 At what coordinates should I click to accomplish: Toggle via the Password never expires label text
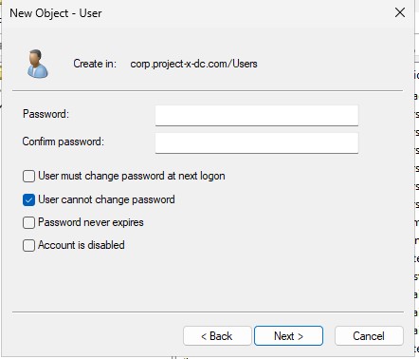click(91, 222)
